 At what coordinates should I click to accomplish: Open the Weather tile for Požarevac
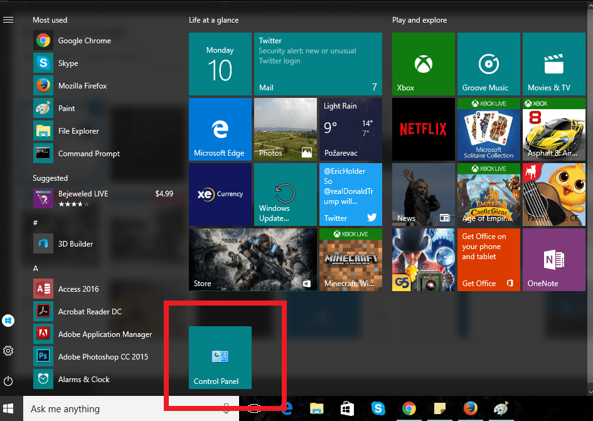pos(351,129)
